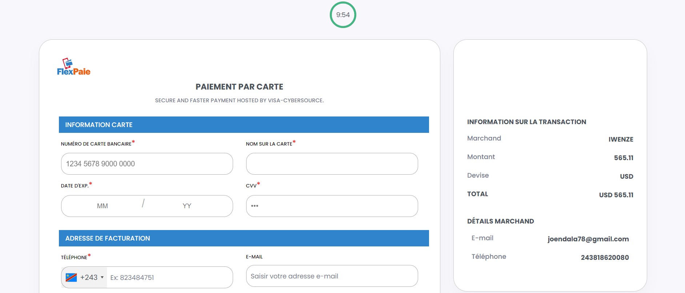Click the TÉLÉPHONE field label

point(74,257)
